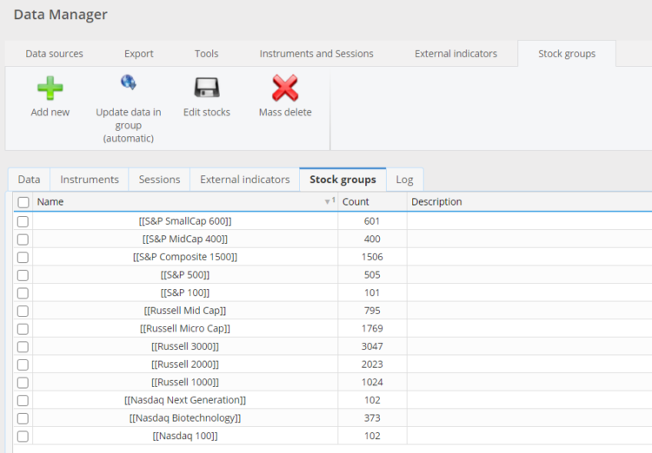Switch to the Export top tab
Image resolution: width=652 pixels, height=453 pixels.
[139, 54]
